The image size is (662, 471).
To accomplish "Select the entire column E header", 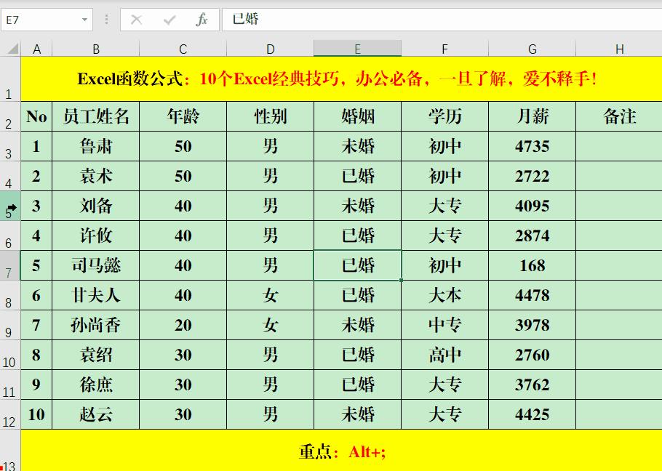I will coord(356,49).
